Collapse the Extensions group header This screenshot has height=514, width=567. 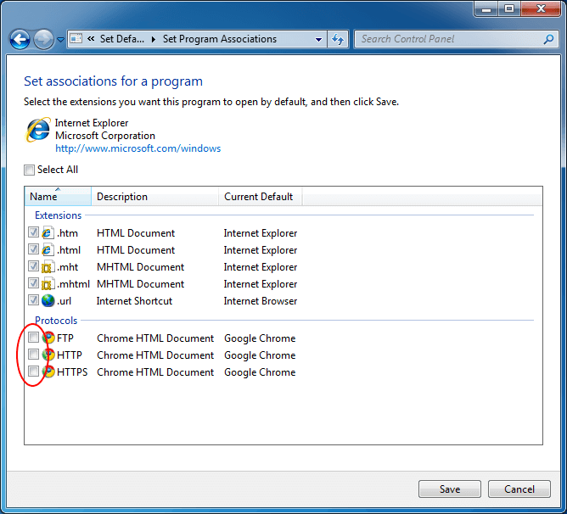coord(58,215)
